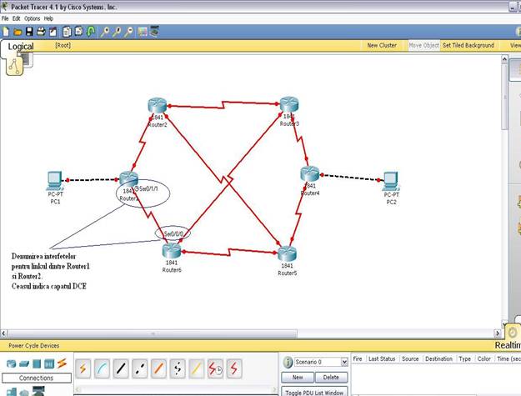Click the navigation topology icon under Logical
The image size is (521, 396).
[x=14, y=66]
